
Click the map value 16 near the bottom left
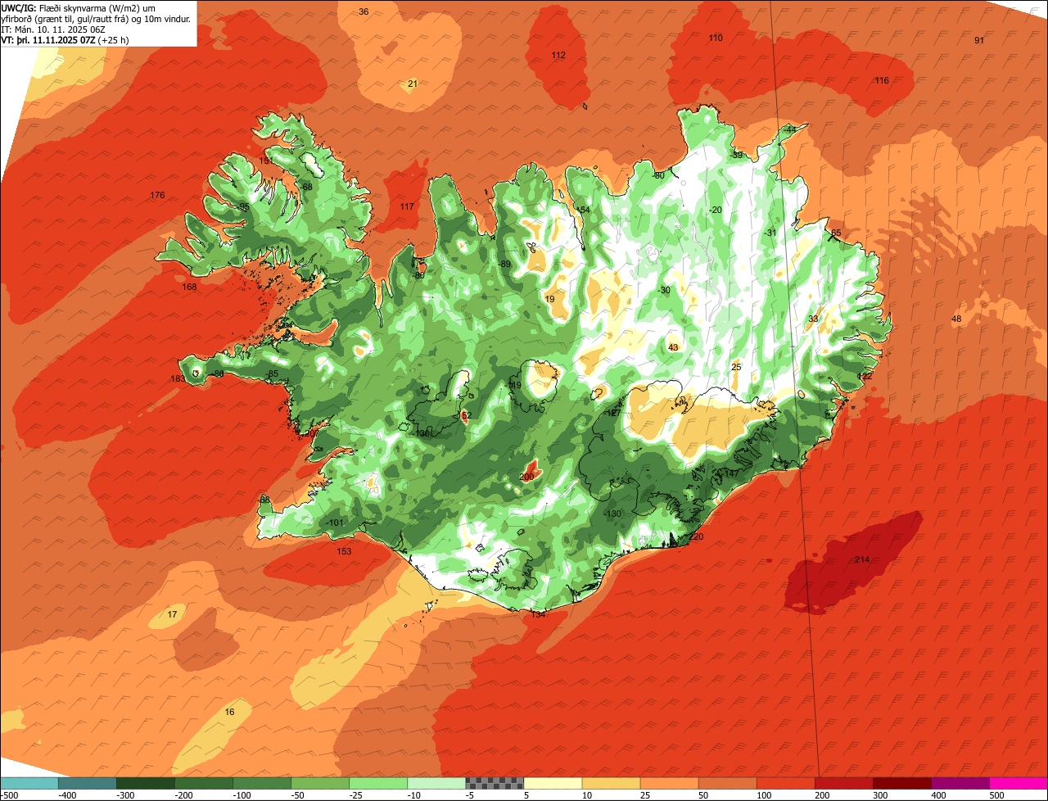[229, 713]
